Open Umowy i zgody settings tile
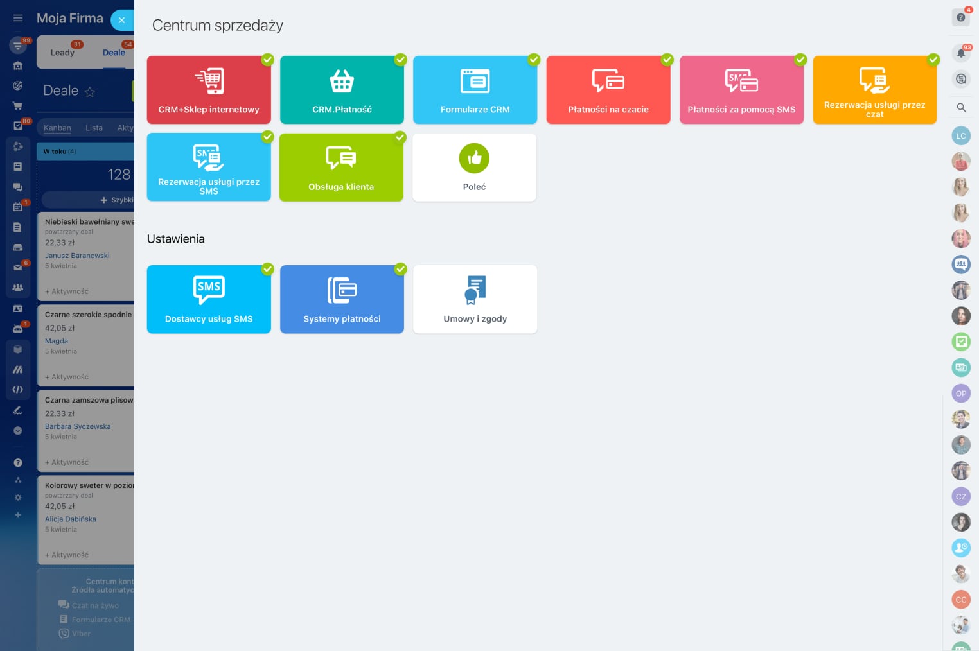This screenshot has width=979, height=651. 475,299
